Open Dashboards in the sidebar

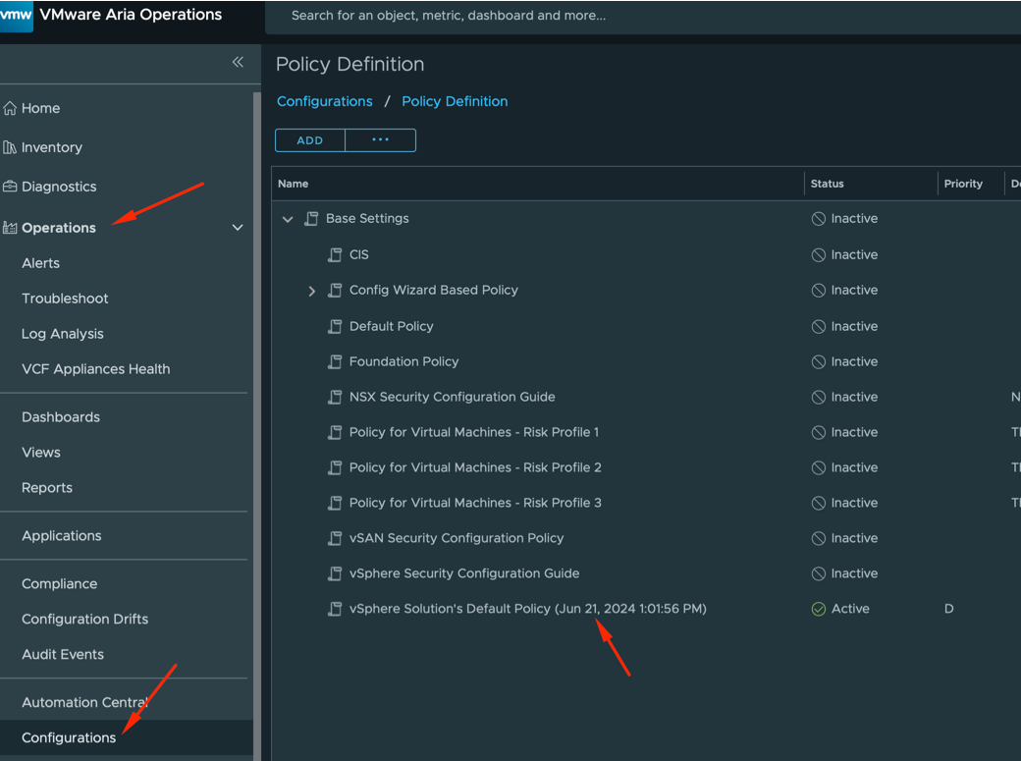pyautogui.click(x=61, y=417)
